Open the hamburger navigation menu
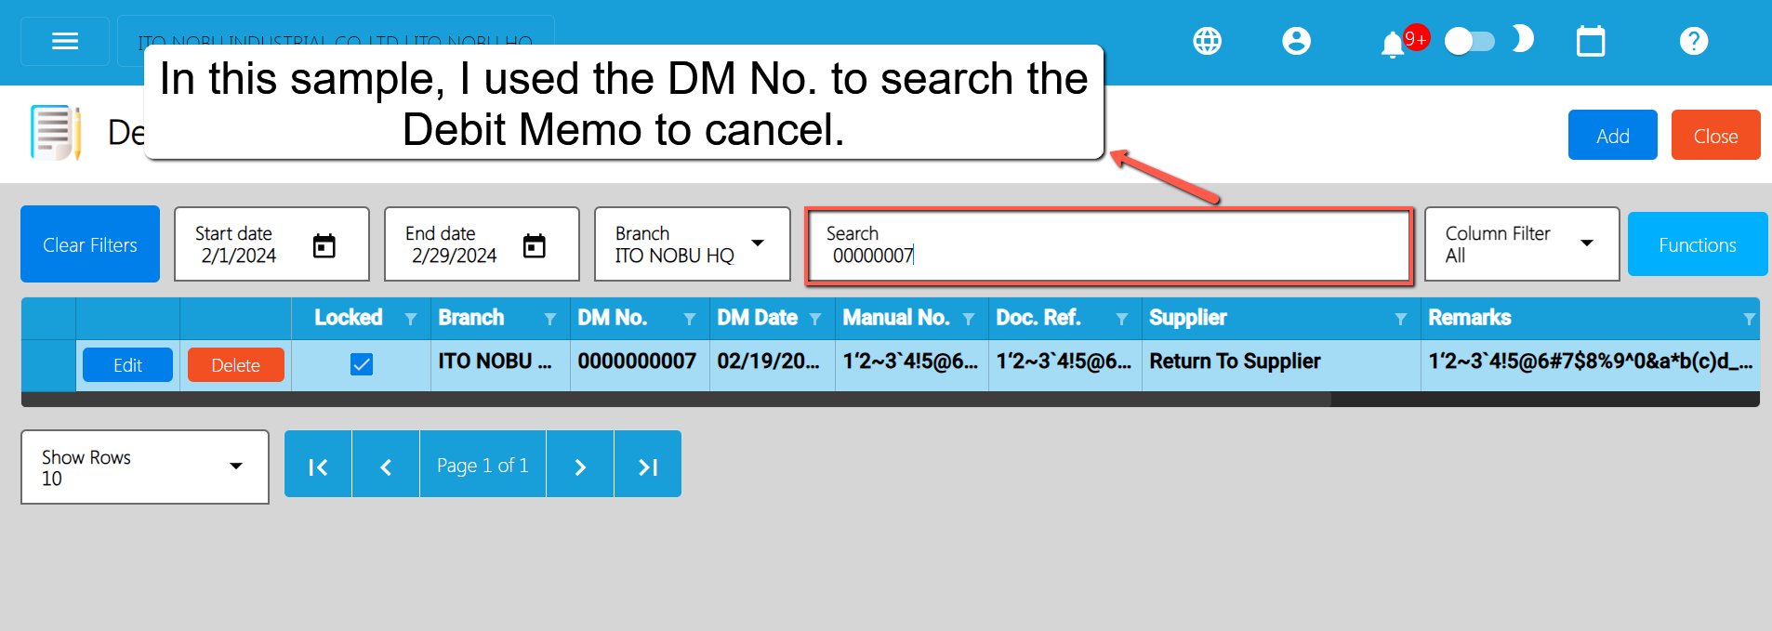The image size is (1772, 631). click(x=65, y=41)
